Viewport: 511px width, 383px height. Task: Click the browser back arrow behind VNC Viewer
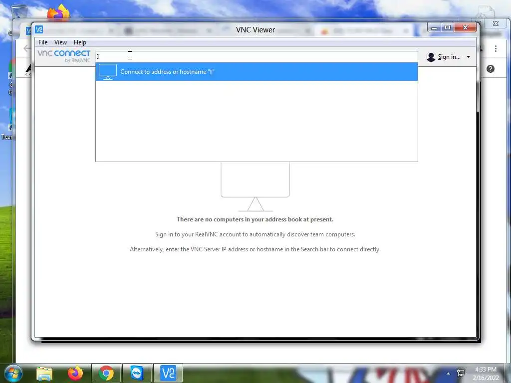pos(27,48)
